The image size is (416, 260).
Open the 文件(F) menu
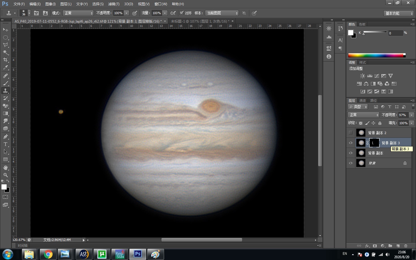(x=19, y=4)
